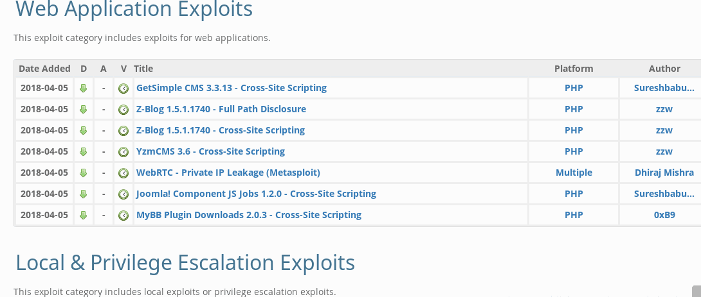This screenshot has width=701, height=297.
Task: Open author zzw for YzmCMS 3.6 row
Action: pos(664,151)
